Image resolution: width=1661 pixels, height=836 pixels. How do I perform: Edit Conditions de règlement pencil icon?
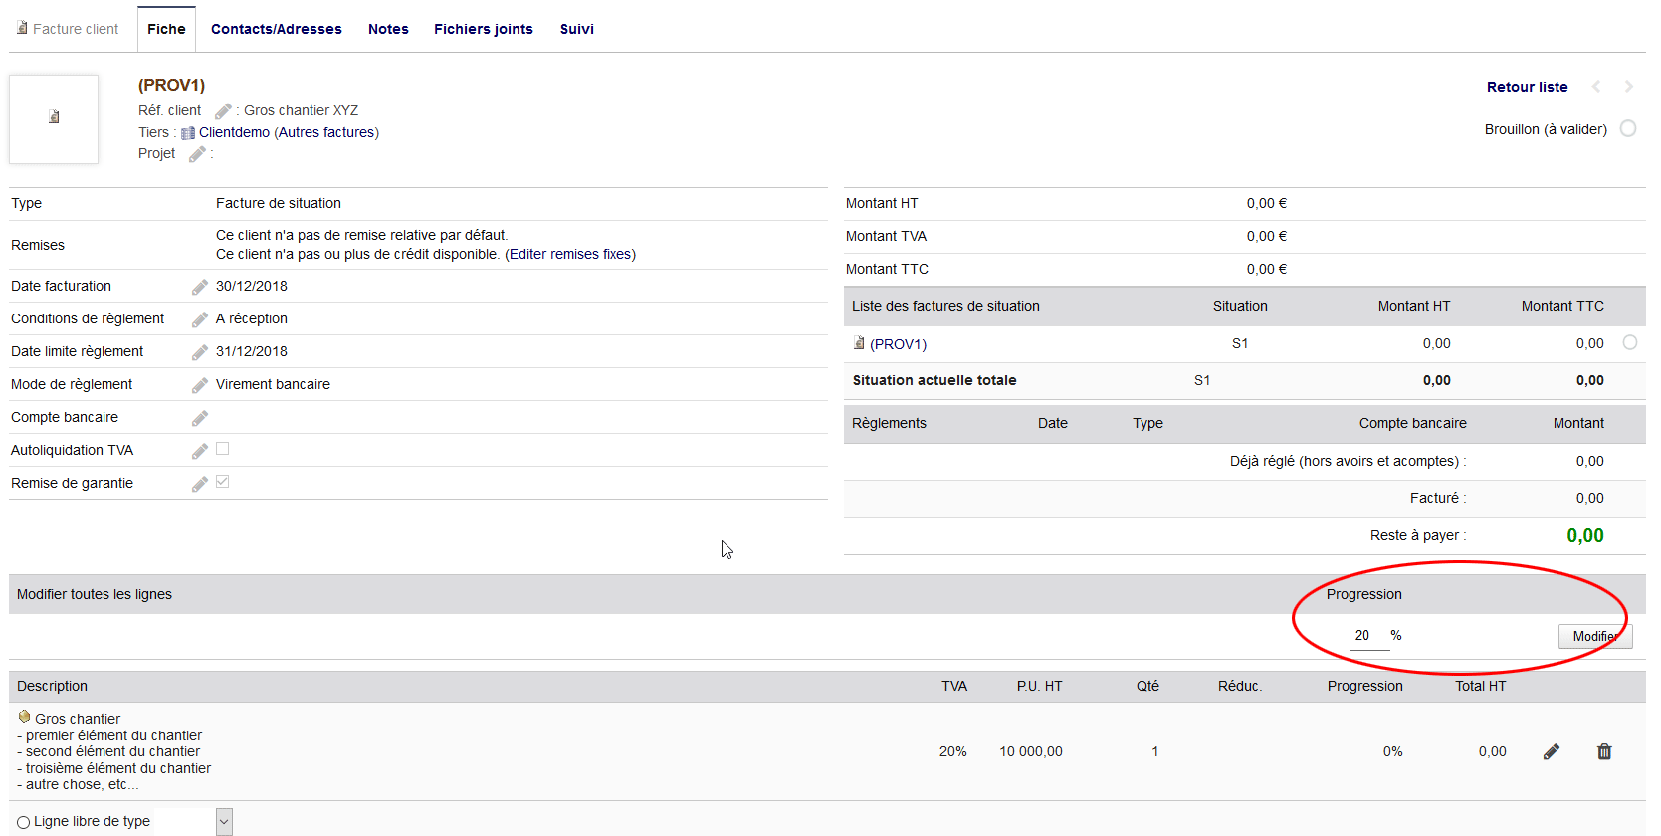tap(200, 319)
